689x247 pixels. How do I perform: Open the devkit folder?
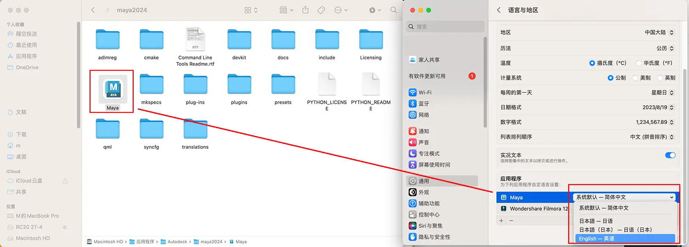pos(239,40)
